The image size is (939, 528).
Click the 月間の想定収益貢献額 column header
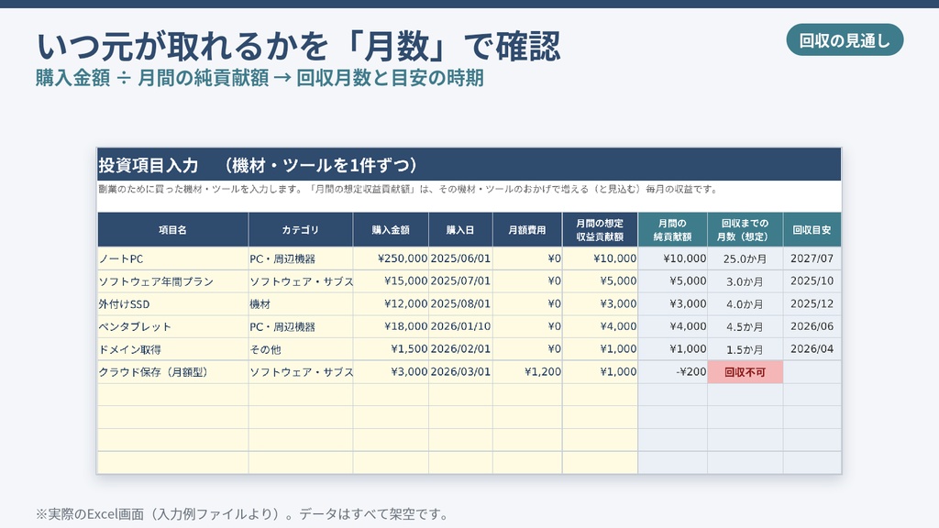(600, 230)
